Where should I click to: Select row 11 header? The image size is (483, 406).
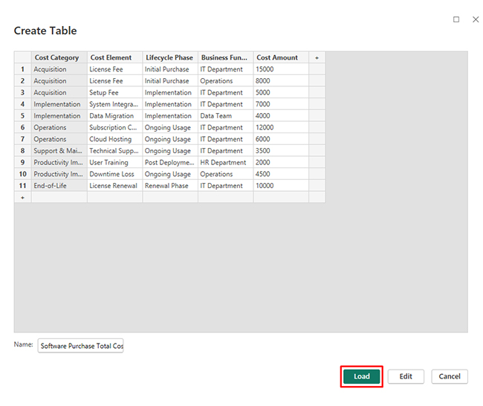[x=22, y=186]
